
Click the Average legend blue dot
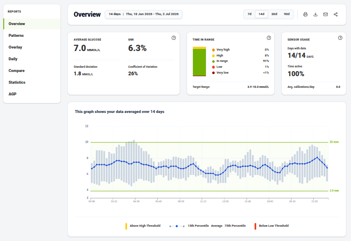pyautogui.click(x=177, y=226)
